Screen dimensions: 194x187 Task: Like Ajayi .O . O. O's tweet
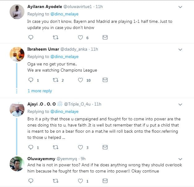tap(80, 147)
